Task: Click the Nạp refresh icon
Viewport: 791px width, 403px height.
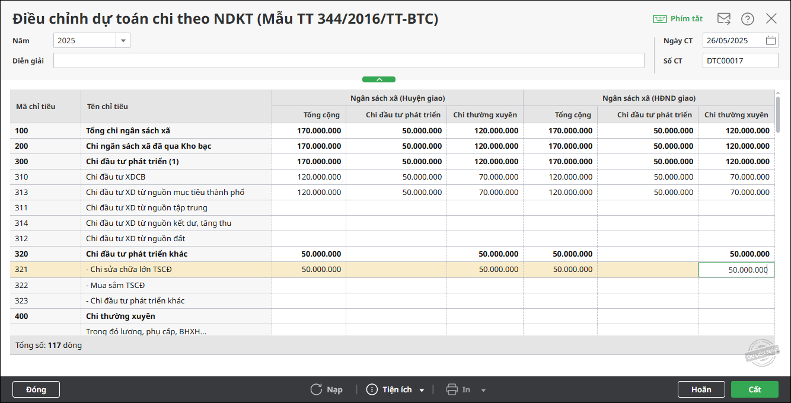Action: tap(316, 389)
